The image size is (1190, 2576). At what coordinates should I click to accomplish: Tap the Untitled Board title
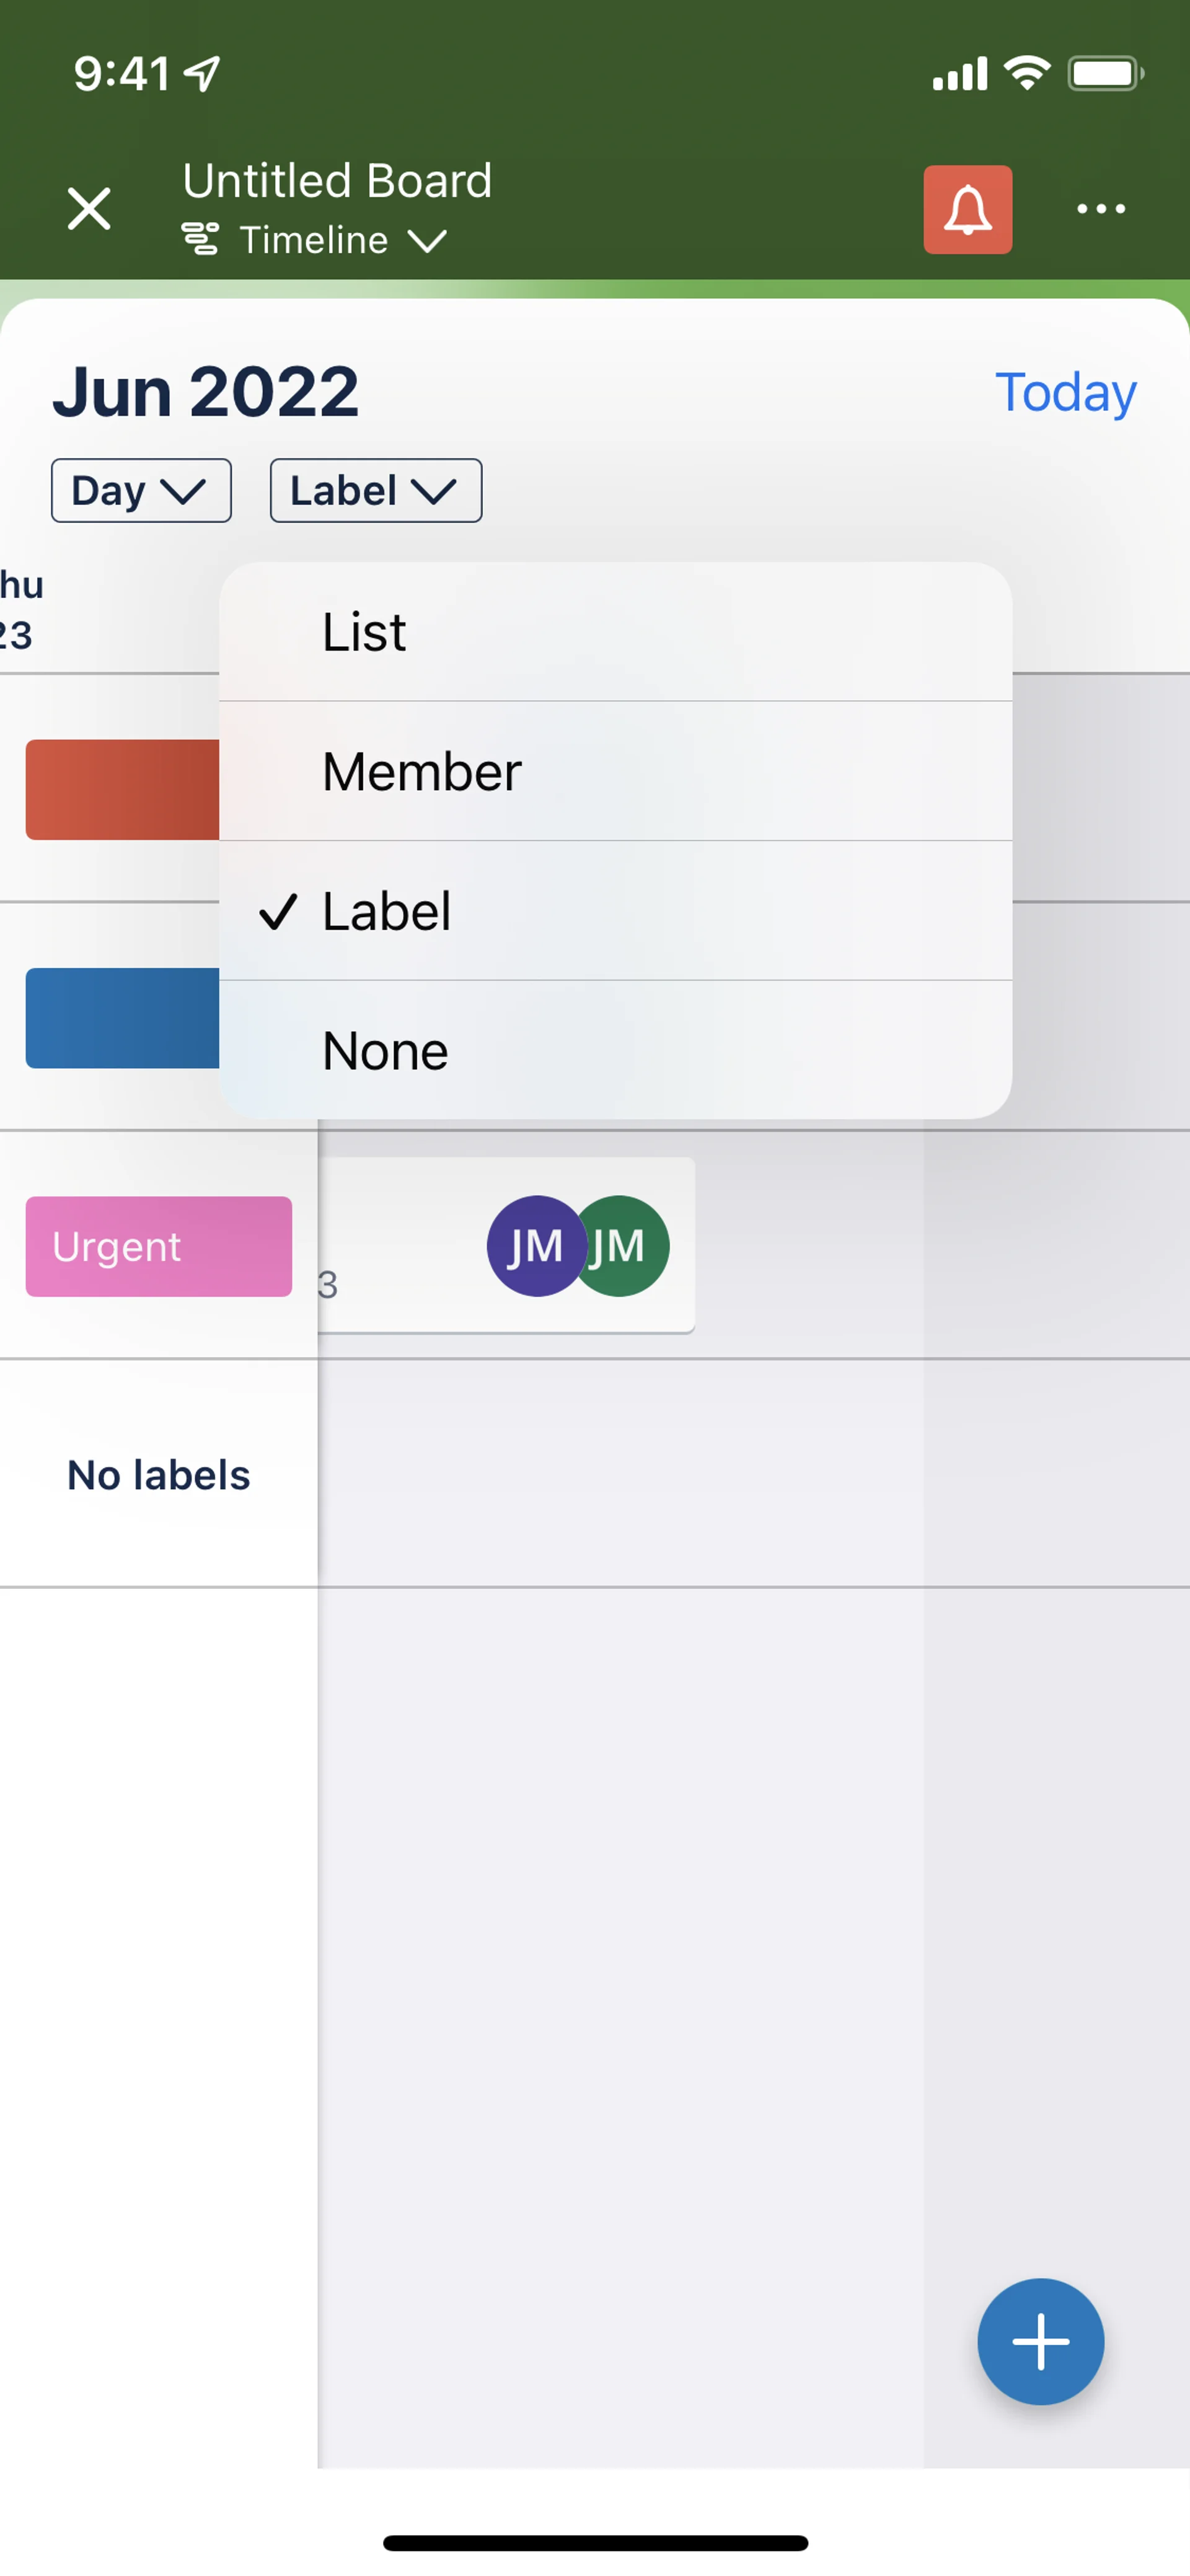[337, 181]
